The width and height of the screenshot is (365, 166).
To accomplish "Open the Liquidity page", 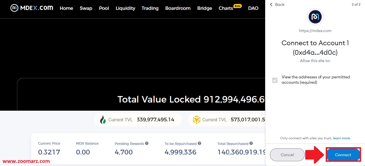I will click(125, 8).
